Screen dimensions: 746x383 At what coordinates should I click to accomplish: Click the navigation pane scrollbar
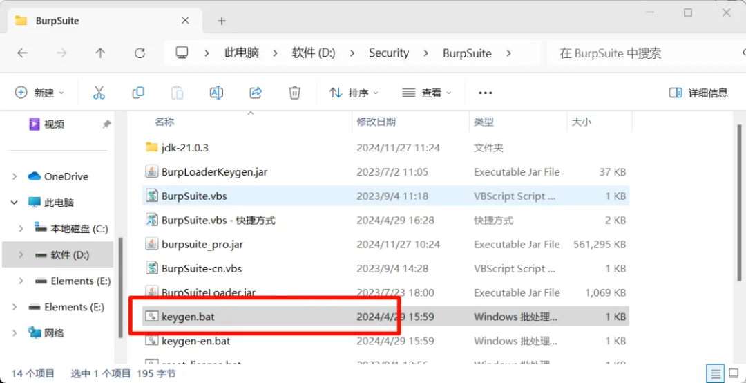121,288
